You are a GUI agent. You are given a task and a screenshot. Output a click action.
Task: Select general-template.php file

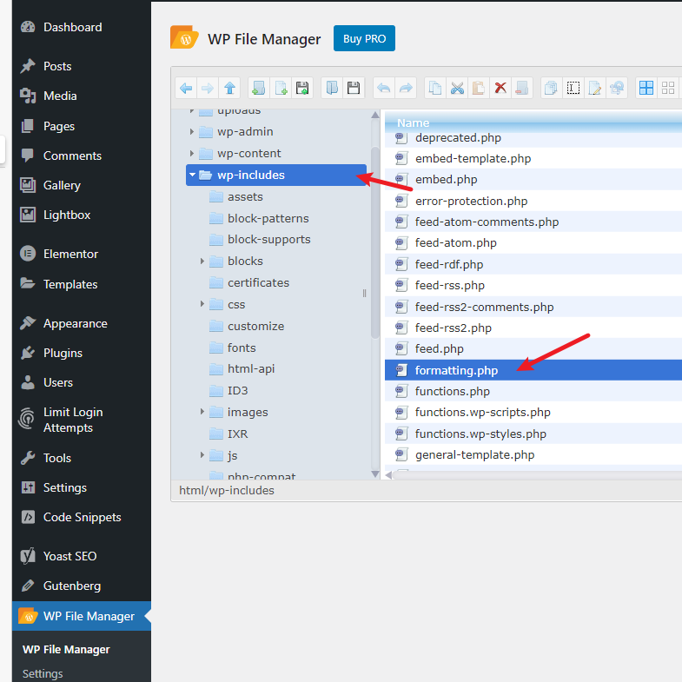pyautogui.click(x=533, y=454)
